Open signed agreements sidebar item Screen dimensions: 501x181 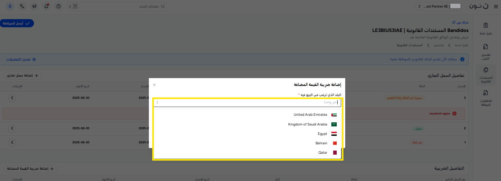[486, 98]
